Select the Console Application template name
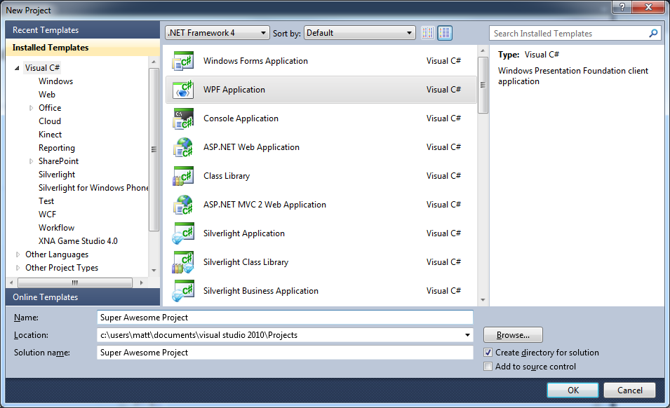670x408 pixels. 241,118
